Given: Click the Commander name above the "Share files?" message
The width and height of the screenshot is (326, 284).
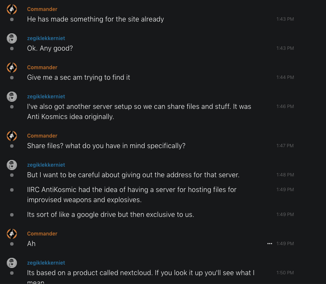Looking at the screenshot, I should 42,136.
